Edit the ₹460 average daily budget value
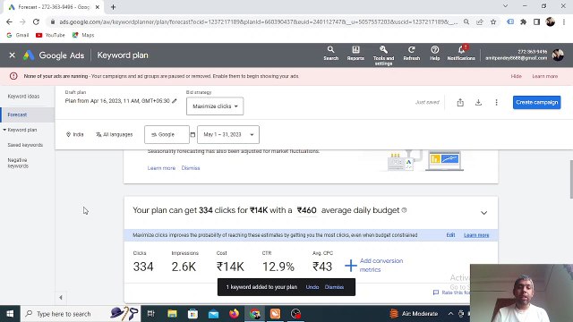Screen dimensions: 573x322 (306, 210)
